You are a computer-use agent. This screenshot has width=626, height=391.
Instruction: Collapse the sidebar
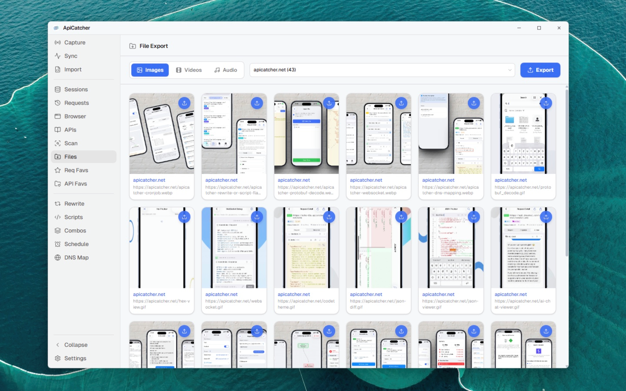click(x=84, y=345)
